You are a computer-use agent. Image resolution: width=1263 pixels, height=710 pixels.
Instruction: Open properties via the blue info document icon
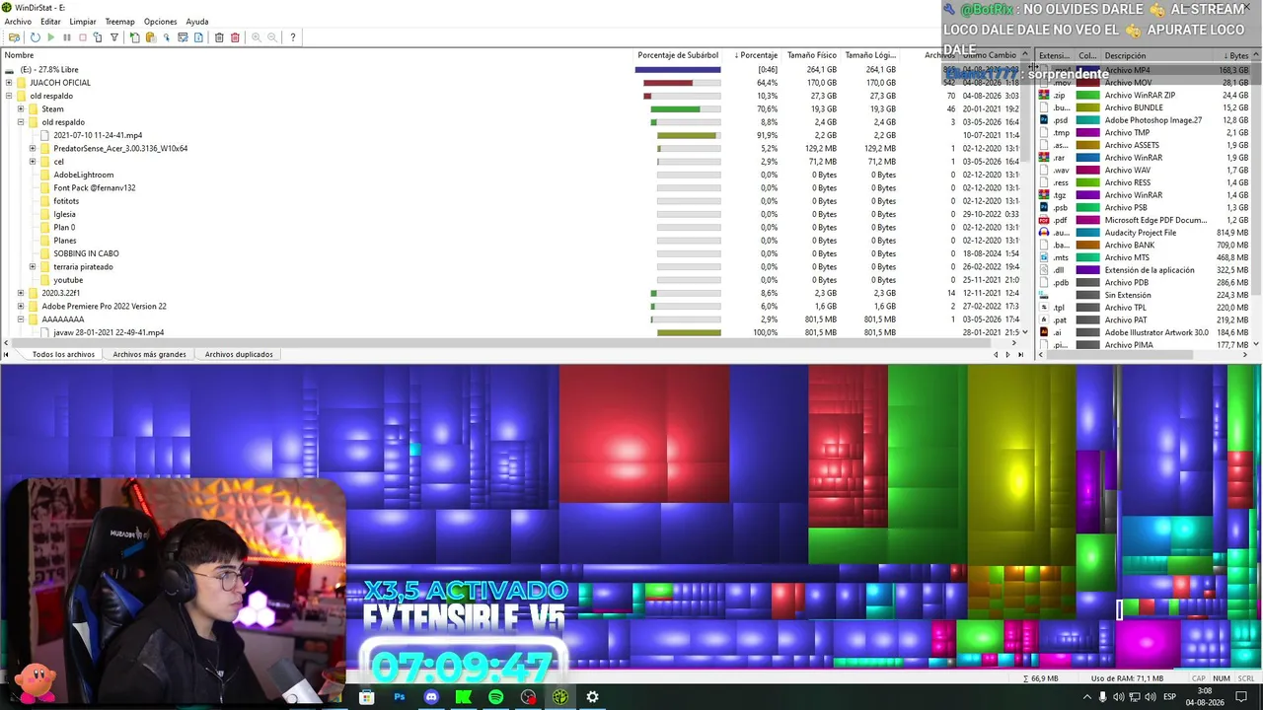[198, 37]
